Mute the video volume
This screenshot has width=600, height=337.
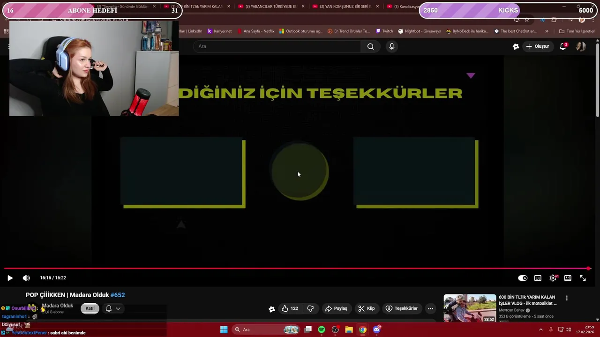coord(26,278)
